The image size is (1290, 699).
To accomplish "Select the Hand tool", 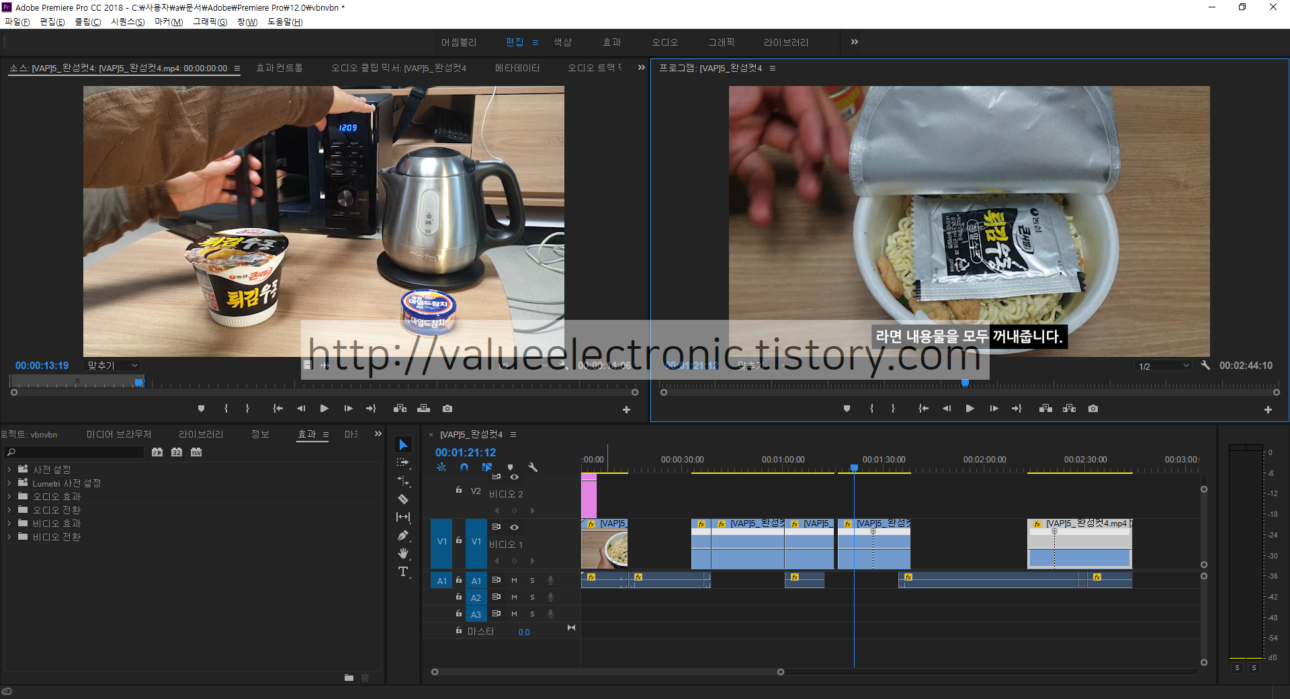I will (x=403, y=553).
